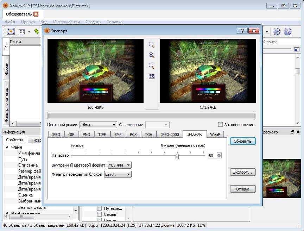This screenshot has height=231, width=304.
Task: Click the Export dialog help button
Action: click(242, 31)
